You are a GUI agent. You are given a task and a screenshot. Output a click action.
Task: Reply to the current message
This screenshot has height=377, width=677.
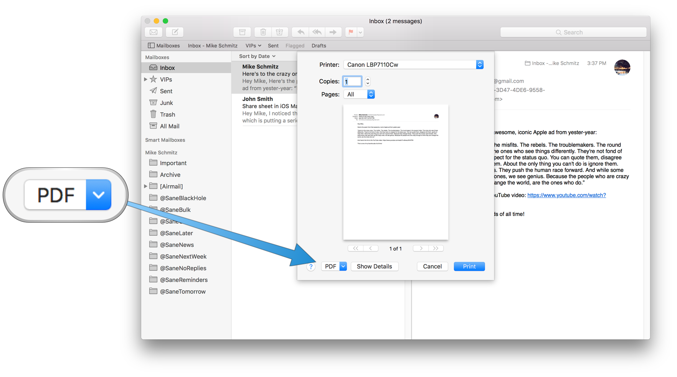click(300, 32)
